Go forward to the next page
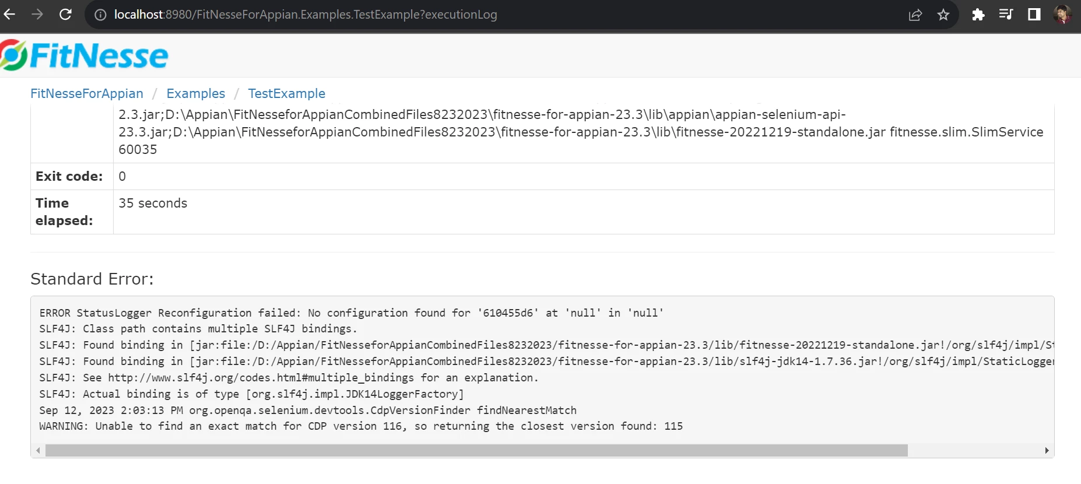 click(x=37, y=15)
